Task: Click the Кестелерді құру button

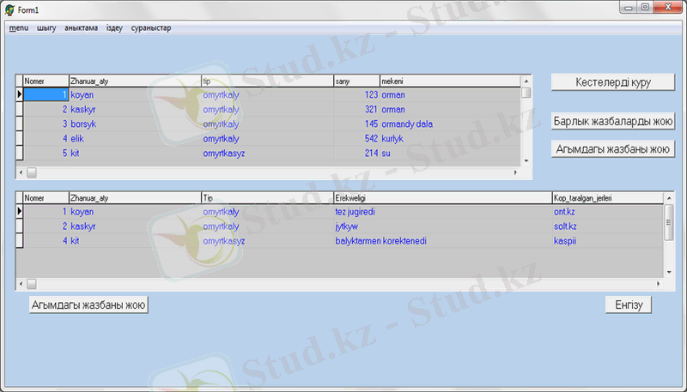Action: [x=613, y=82]
